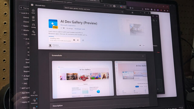Open the second screenshot thumbnail
Viewport: 194px width, 109px height.
(x=132, y=78)
